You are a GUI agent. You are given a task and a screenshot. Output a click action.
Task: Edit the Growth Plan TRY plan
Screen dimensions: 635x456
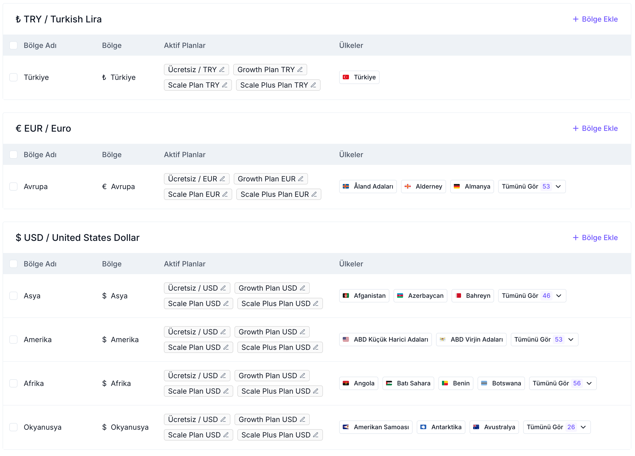click(x=300, y=69)
